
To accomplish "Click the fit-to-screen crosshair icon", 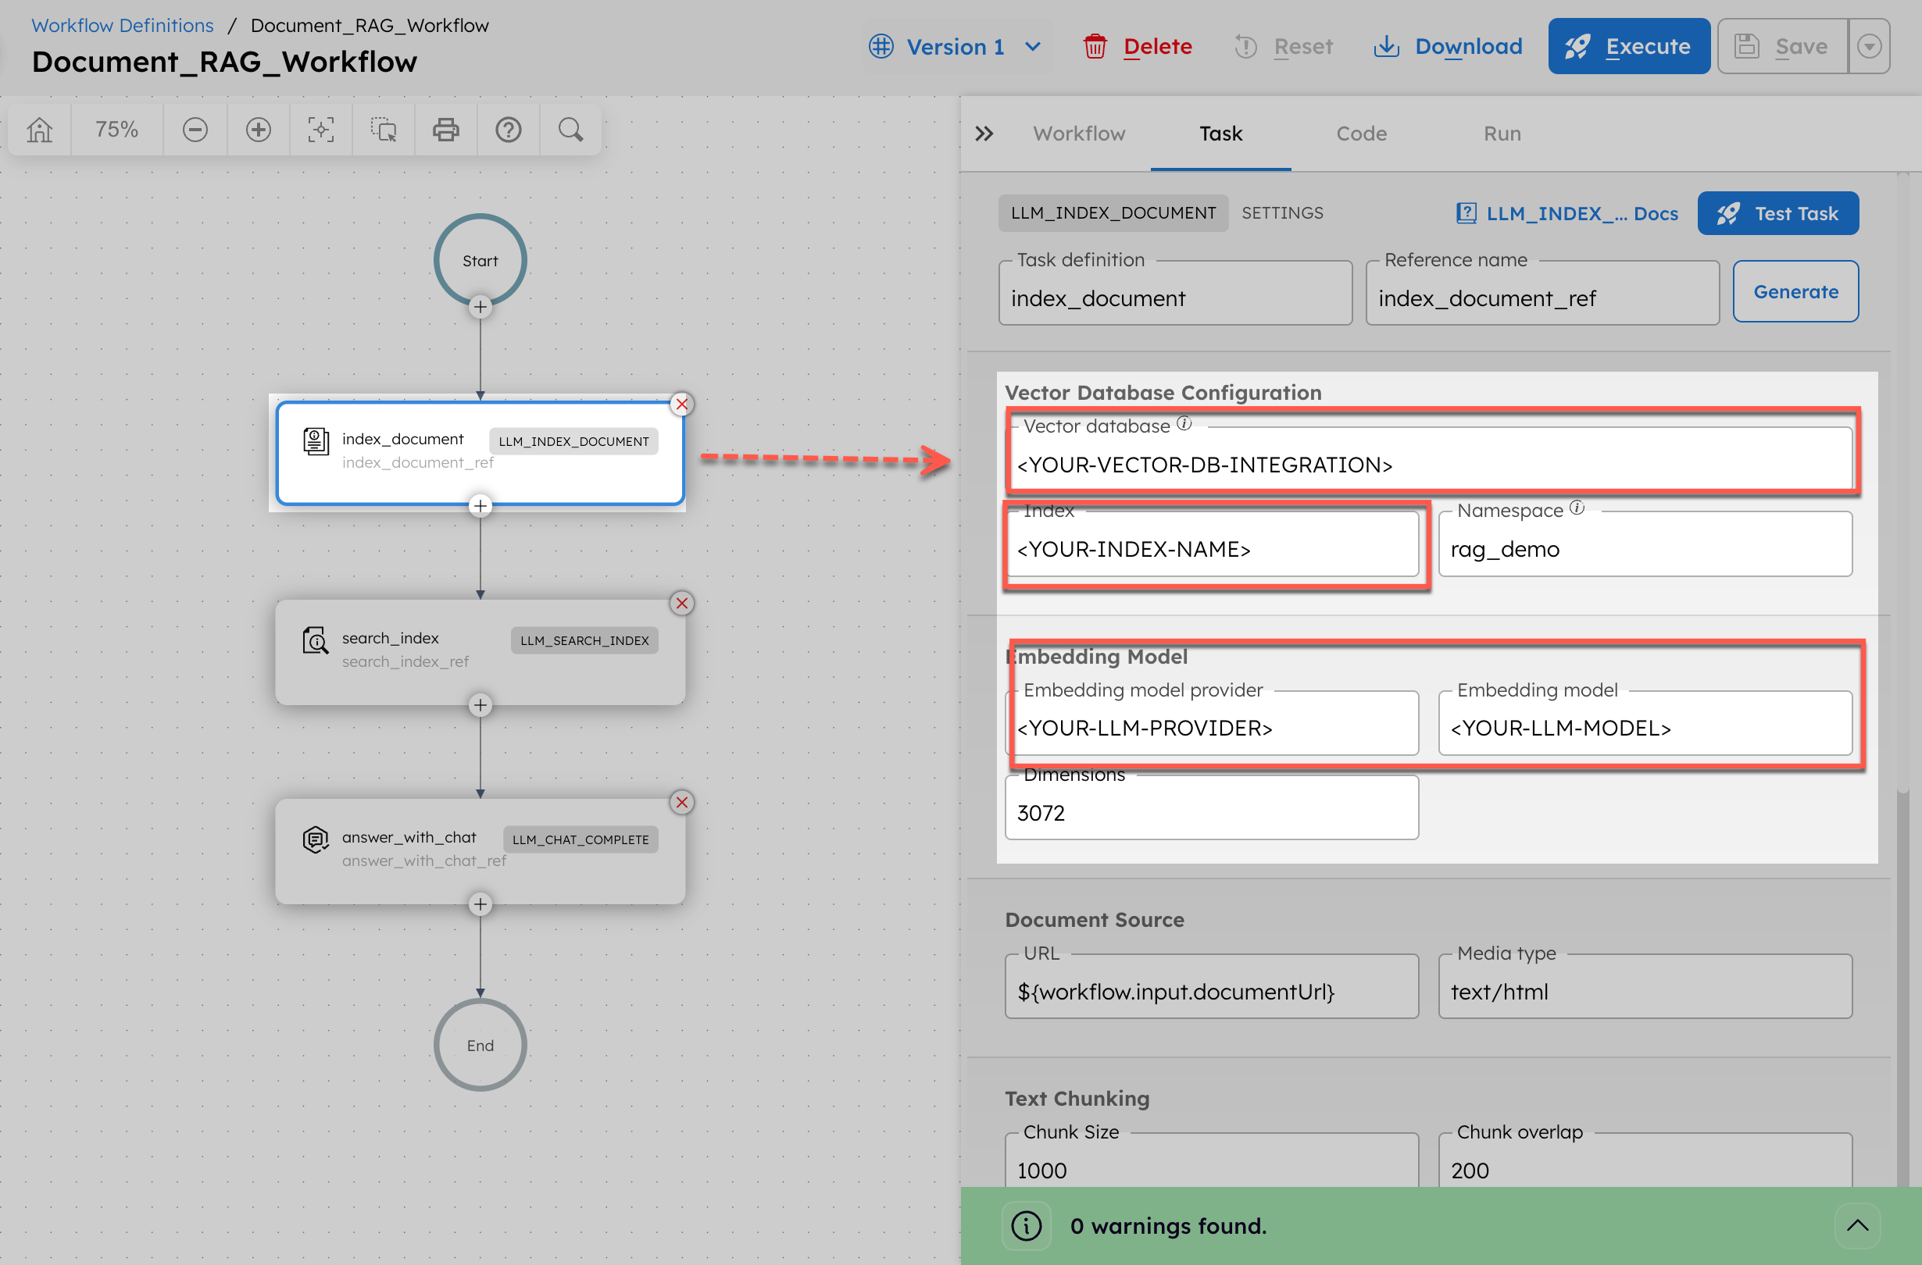I will (320, 129).
